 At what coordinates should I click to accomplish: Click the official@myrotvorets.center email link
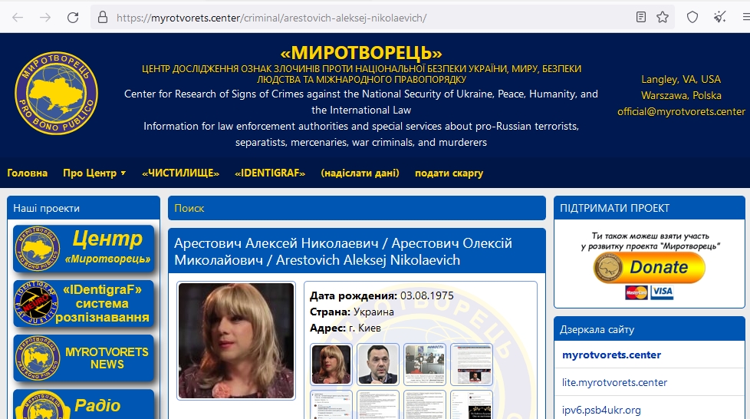681,111
